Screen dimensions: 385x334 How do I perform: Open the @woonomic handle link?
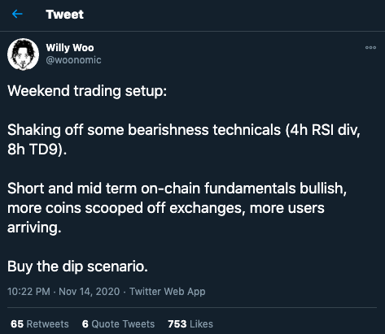click(x=73, y=60)
